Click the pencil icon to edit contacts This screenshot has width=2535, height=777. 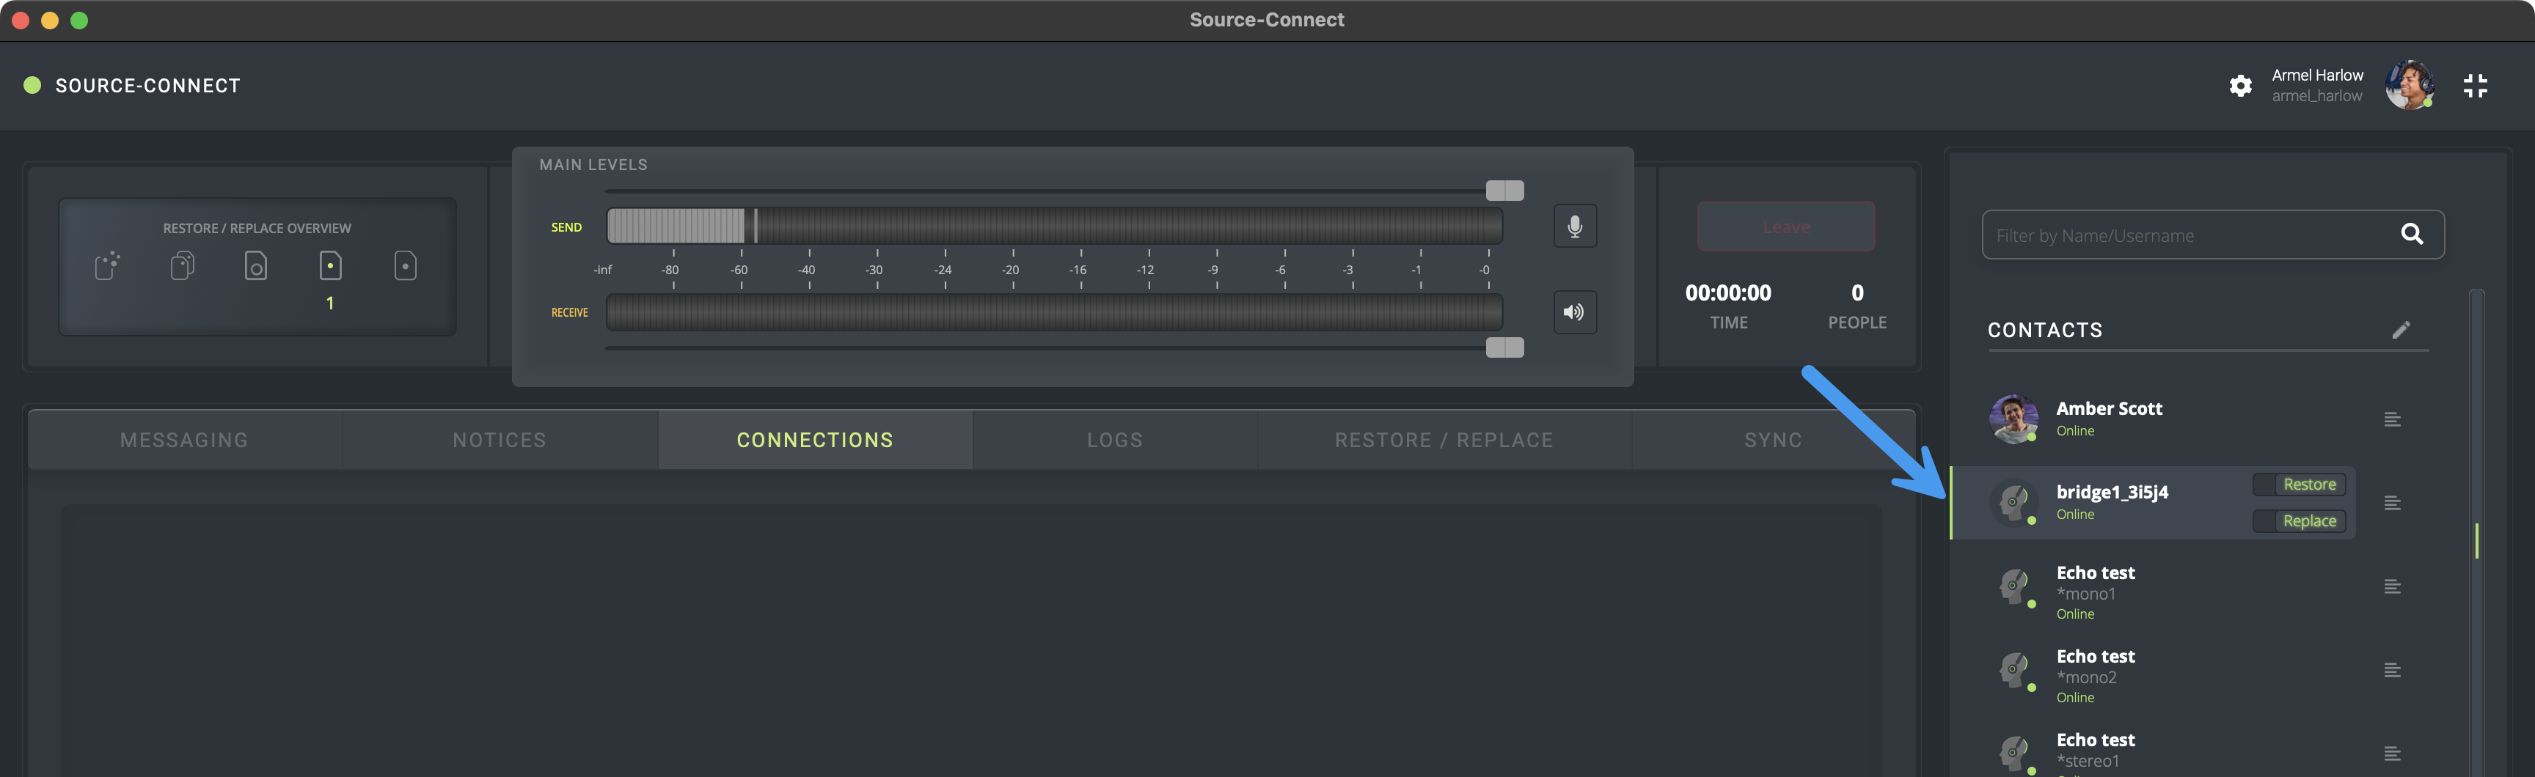pyautogui.click(x=2402, y=329)
